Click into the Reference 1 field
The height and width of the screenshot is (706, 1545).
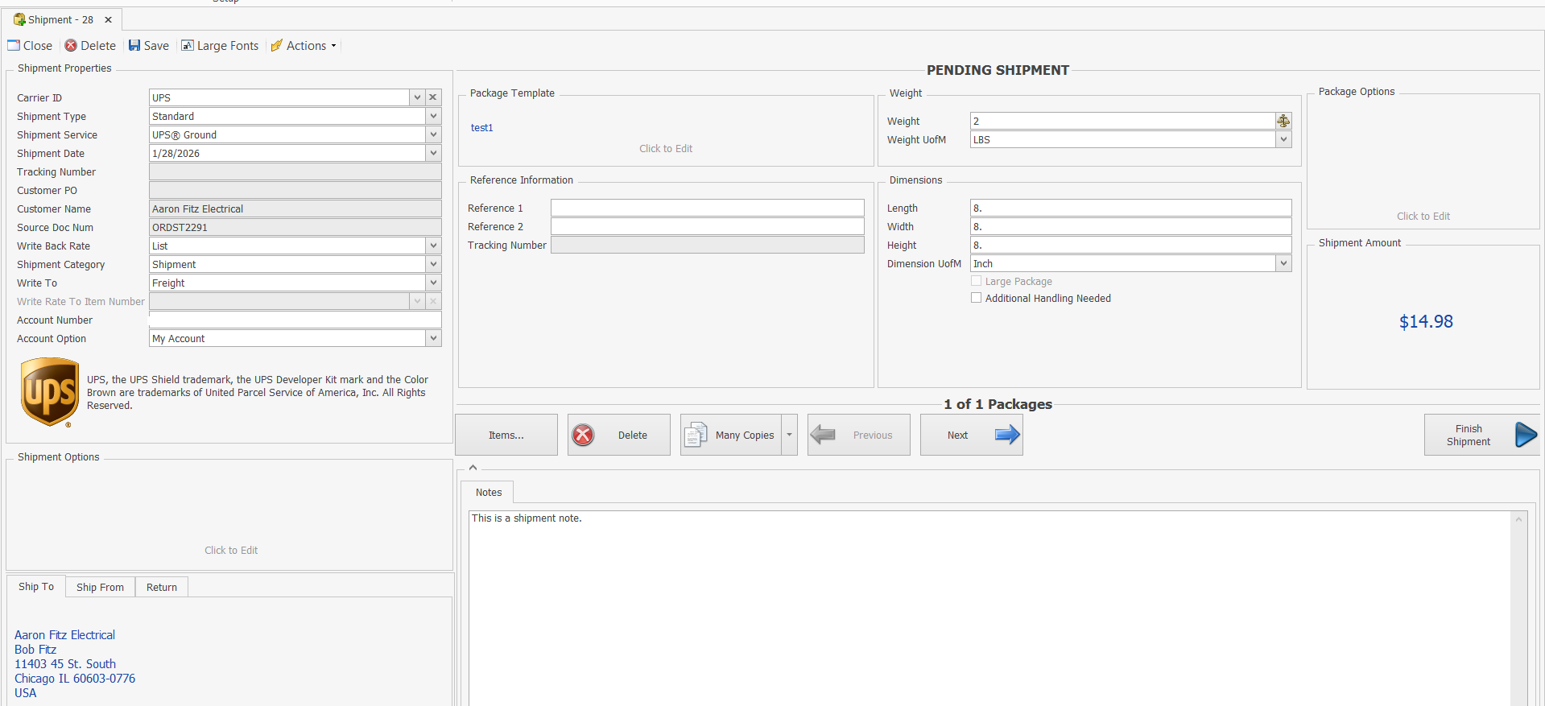[707, 208]
